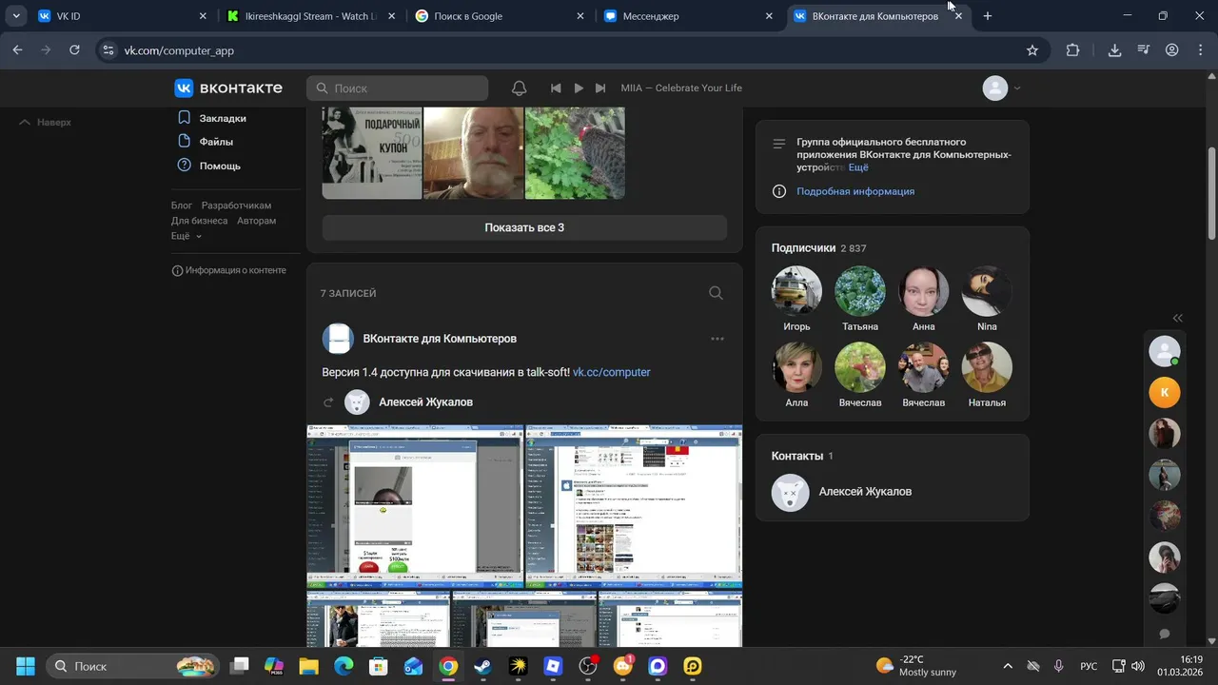Show hidden system tray icons

(1008, 666)
